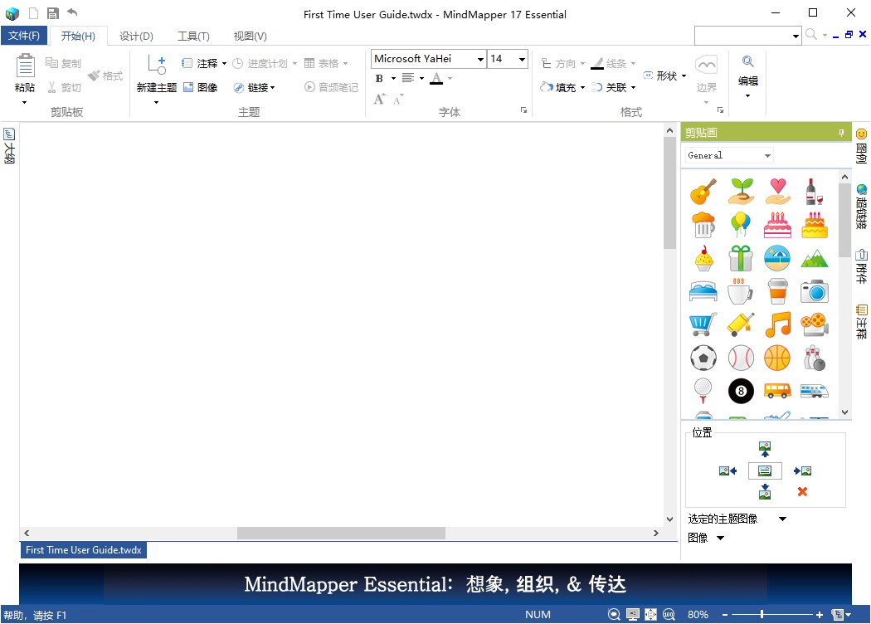Select First Time User Guide.twdx document tab
871x624 pixels.
tap(83, 550)
